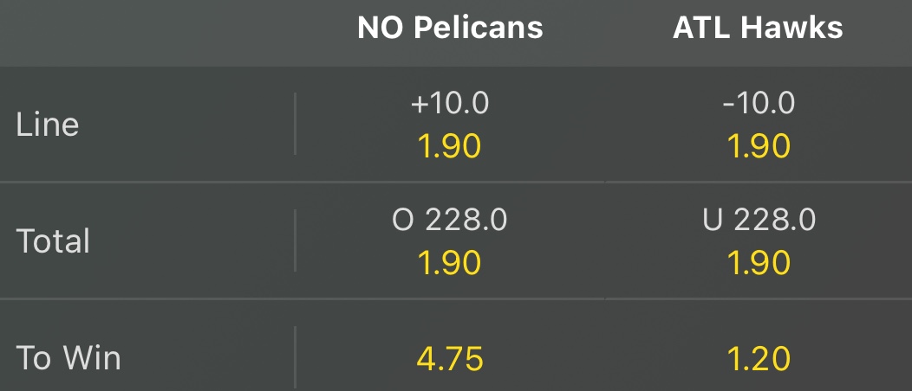Tap the 1.90 odds under U 228.0

point(758,262)
